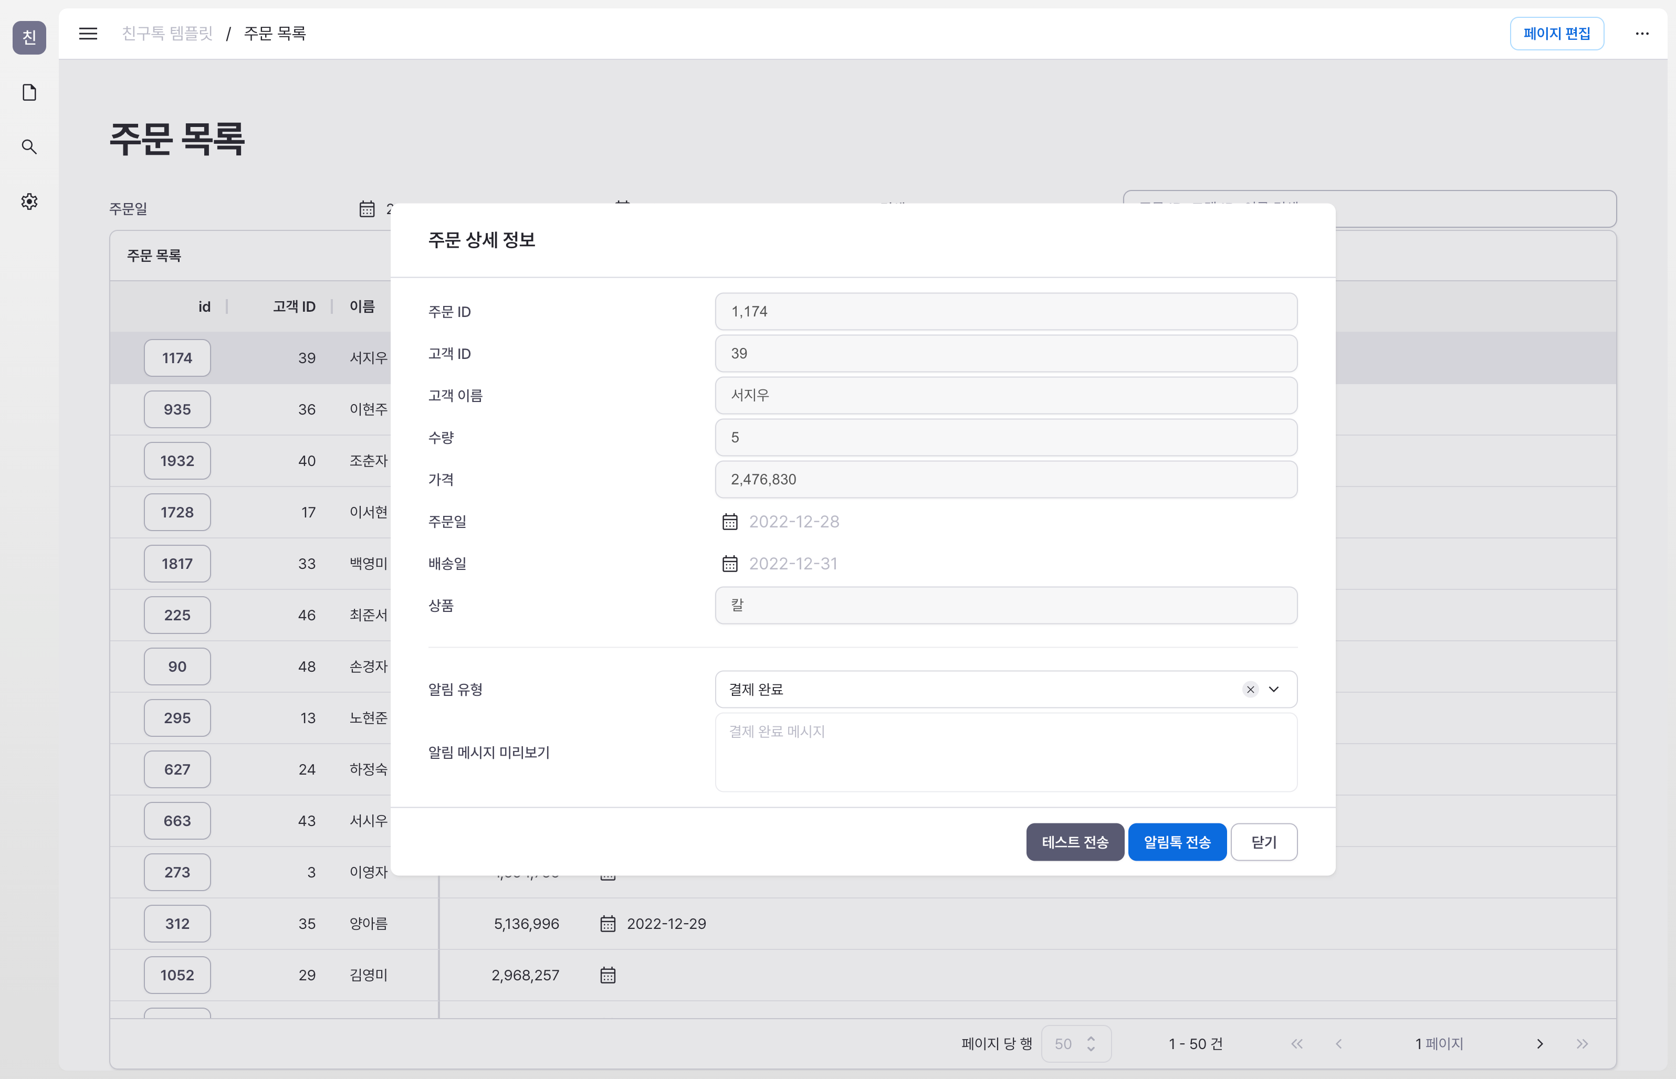This screenshot has height=1079, width=1676.
Task: Open the more options ellipsis menu
Action: 1642,34
